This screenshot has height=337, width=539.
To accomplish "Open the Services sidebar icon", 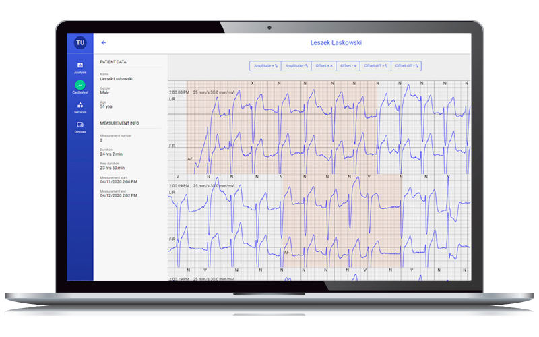I will click(80, 106).
